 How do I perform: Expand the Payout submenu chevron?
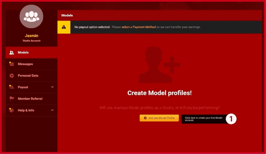pos(52,87)
